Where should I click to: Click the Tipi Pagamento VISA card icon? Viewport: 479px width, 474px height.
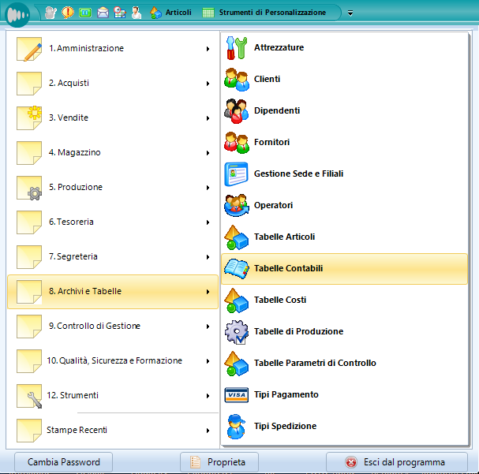237,395
